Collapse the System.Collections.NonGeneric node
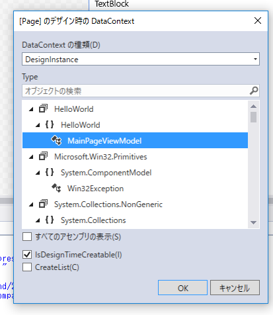This screenshot has width=273, height=315. (x=31, y=204)
